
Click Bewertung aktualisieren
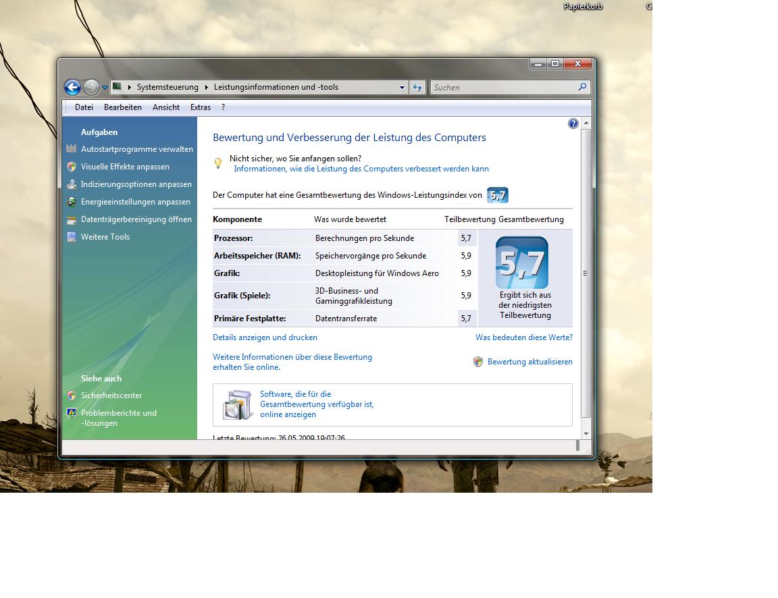click(x=530, y=362)
